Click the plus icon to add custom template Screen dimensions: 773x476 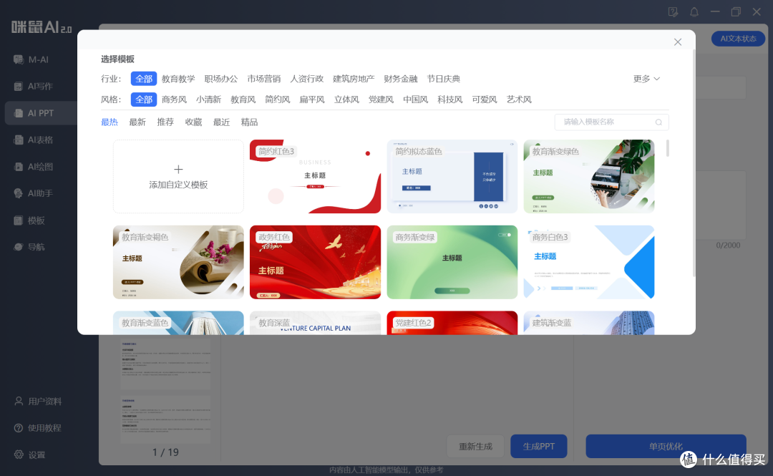point(178,169)
